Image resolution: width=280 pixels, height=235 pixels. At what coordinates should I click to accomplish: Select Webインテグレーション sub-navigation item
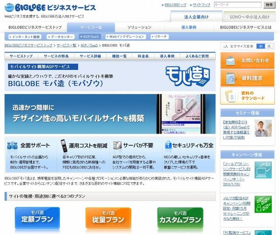(x=126, y=37)
